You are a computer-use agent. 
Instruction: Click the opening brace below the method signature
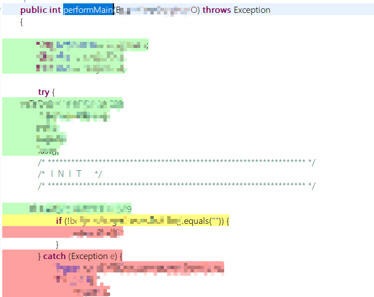tap(22, 22)
